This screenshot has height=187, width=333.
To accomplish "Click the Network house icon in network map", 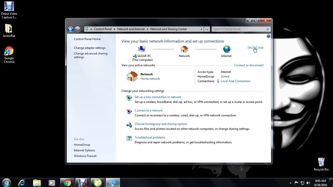I will [x=184, y=49].
